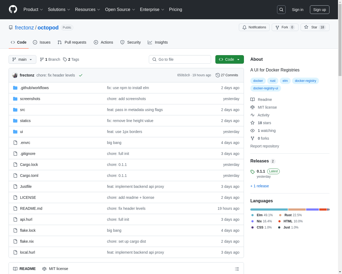The height and width of the screenshot is (274, 342).
Task: Open the README.md file
Action: (31, 208)
